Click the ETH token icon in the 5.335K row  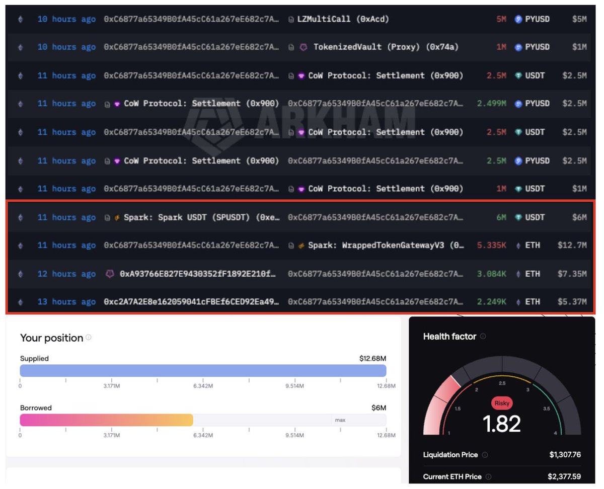point(518,246)
